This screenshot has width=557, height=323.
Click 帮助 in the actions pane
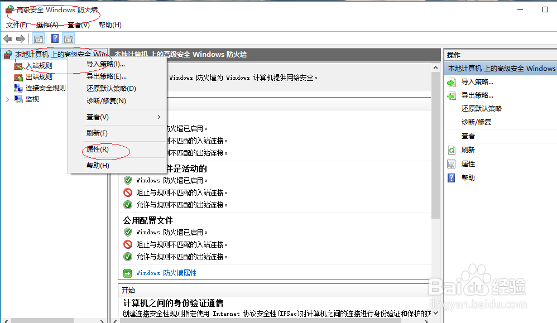pos(468,178)
